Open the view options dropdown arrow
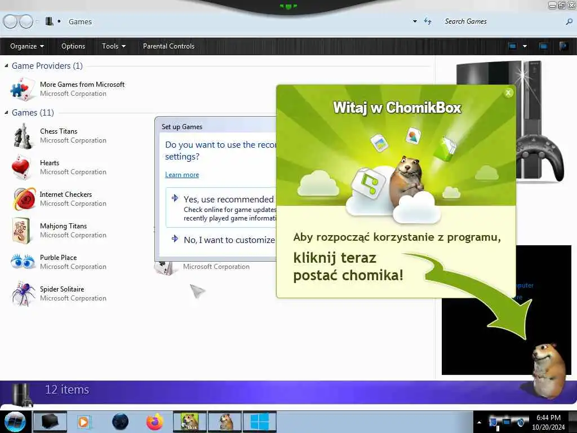This screenshot has height=433, width=577. (x=525, y=46)
